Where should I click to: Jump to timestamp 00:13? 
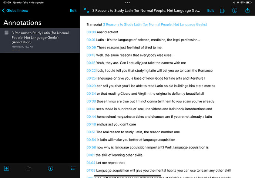tap(91, 55)
